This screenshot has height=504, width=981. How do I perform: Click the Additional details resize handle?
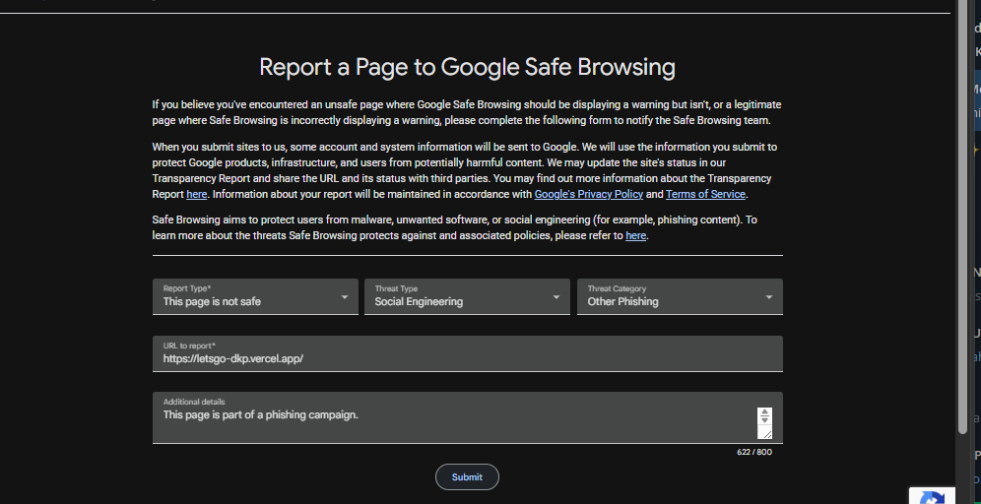pyautogui.click(x=765, y=433)
